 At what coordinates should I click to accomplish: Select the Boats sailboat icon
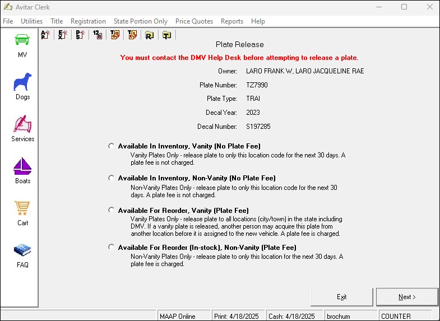[x=22, y=166]
